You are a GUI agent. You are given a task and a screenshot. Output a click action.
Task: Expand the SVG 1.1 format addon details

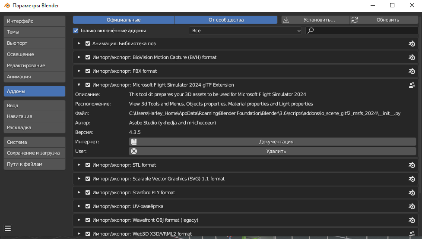79,179
